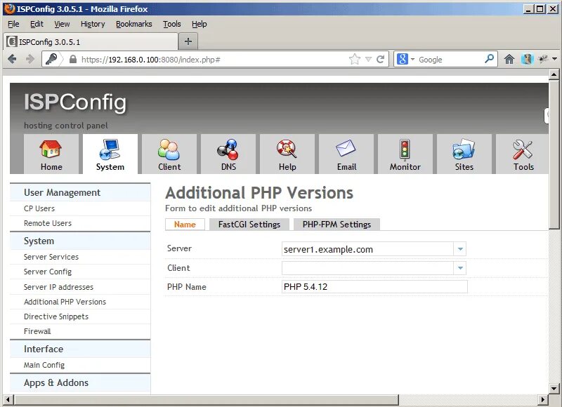Image resolution: width=562 pixels, height=407 pixels.
Task: Open the Client dropdown arrow
Action: tap(460, 268)
